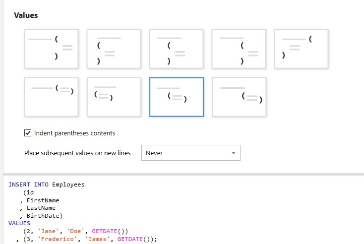This screenshot has height=244, width=364.
Task: Click BirthDate column in code preview
Action: (x=43, y=216)
